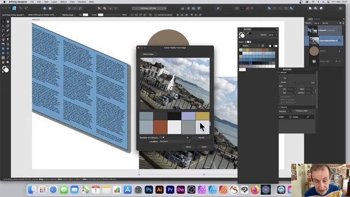The height and width of the screenshot is (197, 350).
Task: Open the Palette selector dropdown in Swatches
Action: (249, 46)
